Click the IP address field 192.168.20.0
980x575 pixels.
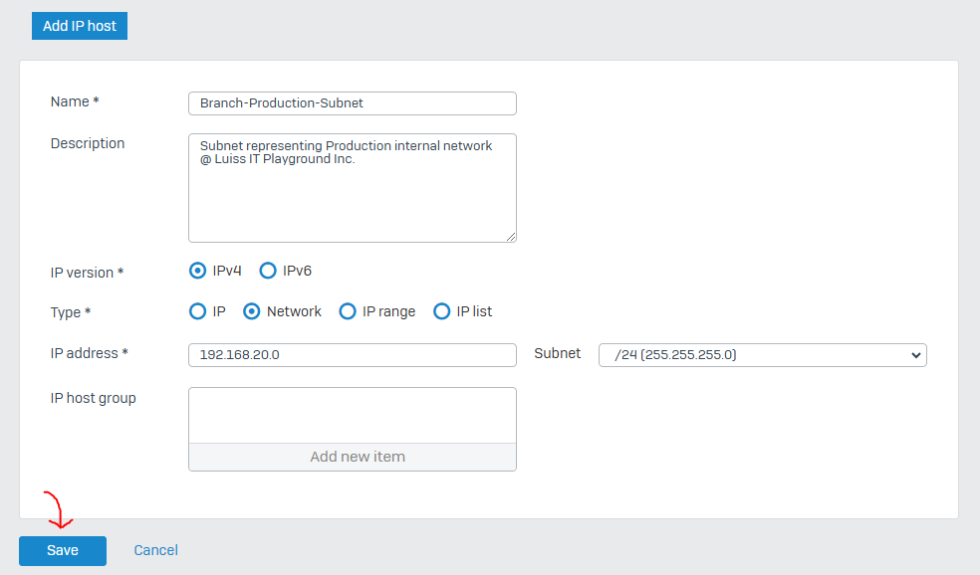352,354
